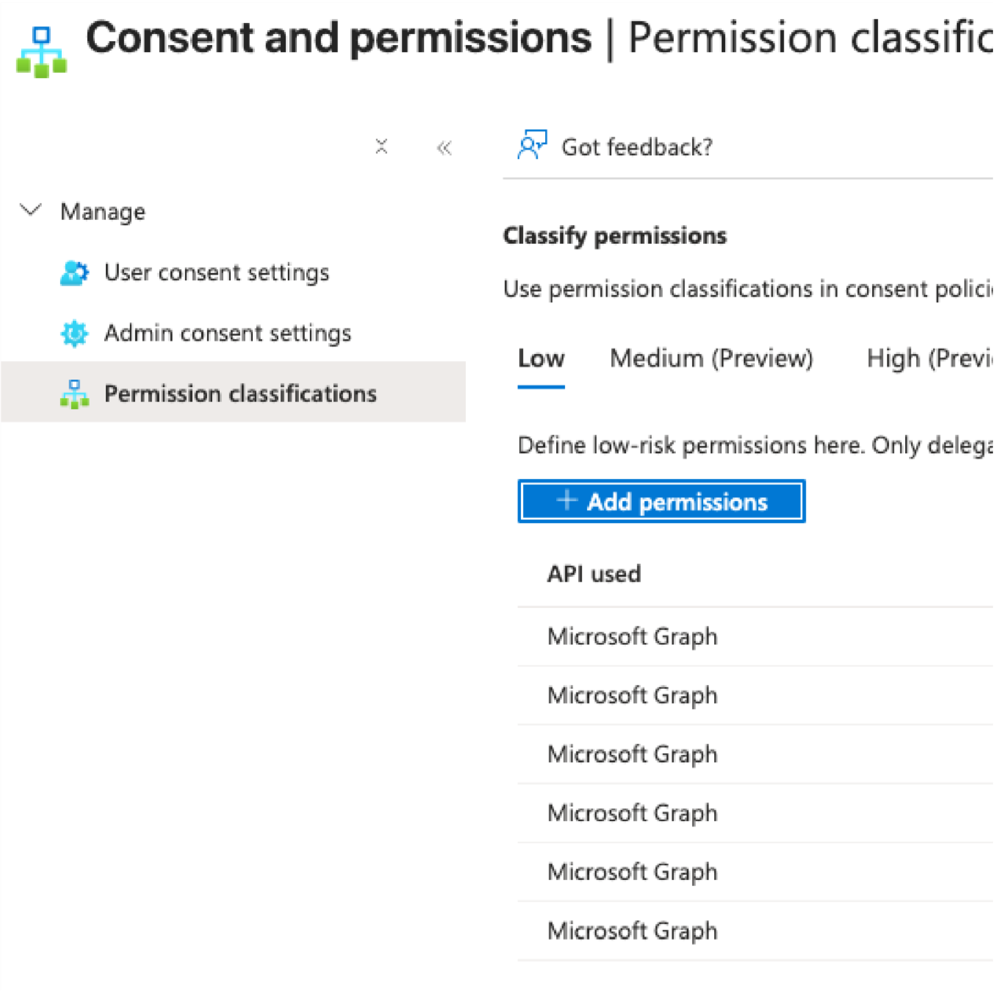Open User consent settings page
The height and width of the screenshot is (993, 996).
click(217, 273)
